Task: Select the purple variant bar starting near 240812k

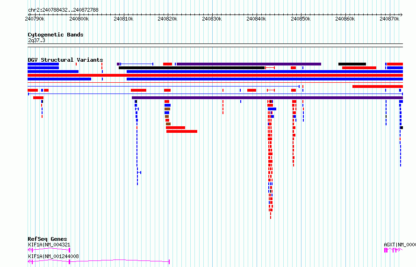Action: pyautogui.click(x=267, y=98)
